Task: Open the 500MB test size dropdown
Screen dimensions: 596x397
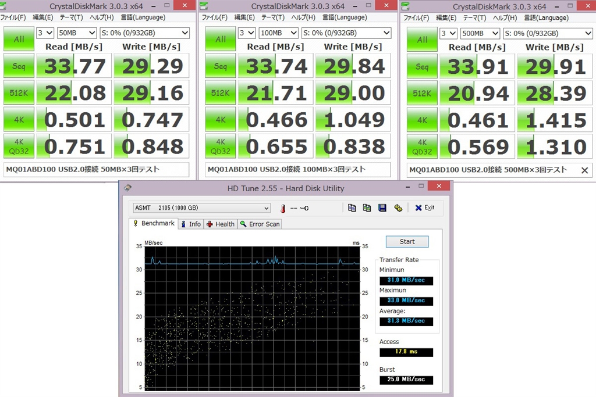Action: (480, 33)
